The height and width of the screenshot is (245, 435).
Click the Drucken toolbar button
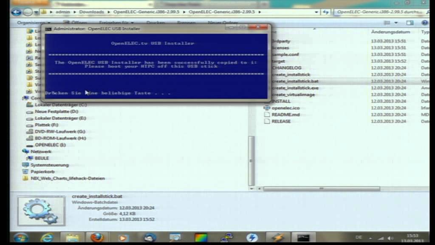coord(155,23)
